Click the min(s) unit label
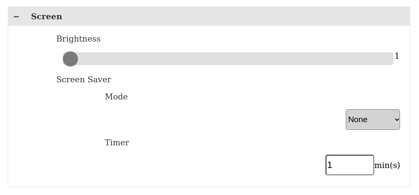The image size is (419, 195). point(387,165)
